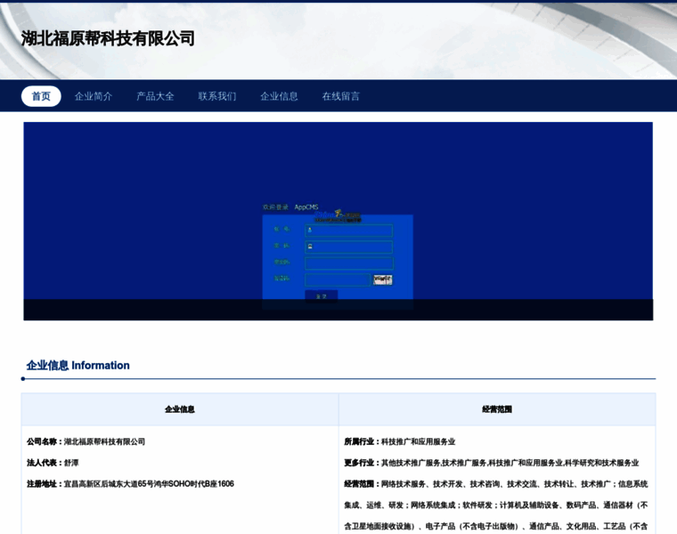The height and width of the screenshot is (534, 677).
Task: Open the 企业简介 menu item
Action: tap(94, 96)
